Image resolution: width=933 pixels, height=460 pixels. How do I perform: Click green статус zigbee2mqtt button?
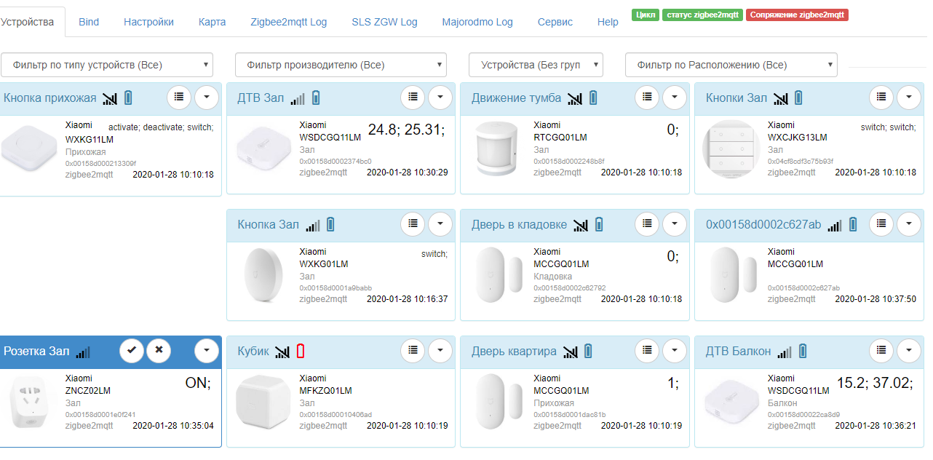coord(702,15)
